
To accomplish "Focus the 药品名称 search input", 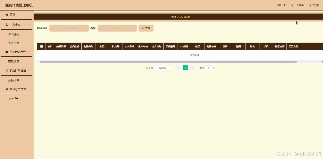I will pos(69,28).
